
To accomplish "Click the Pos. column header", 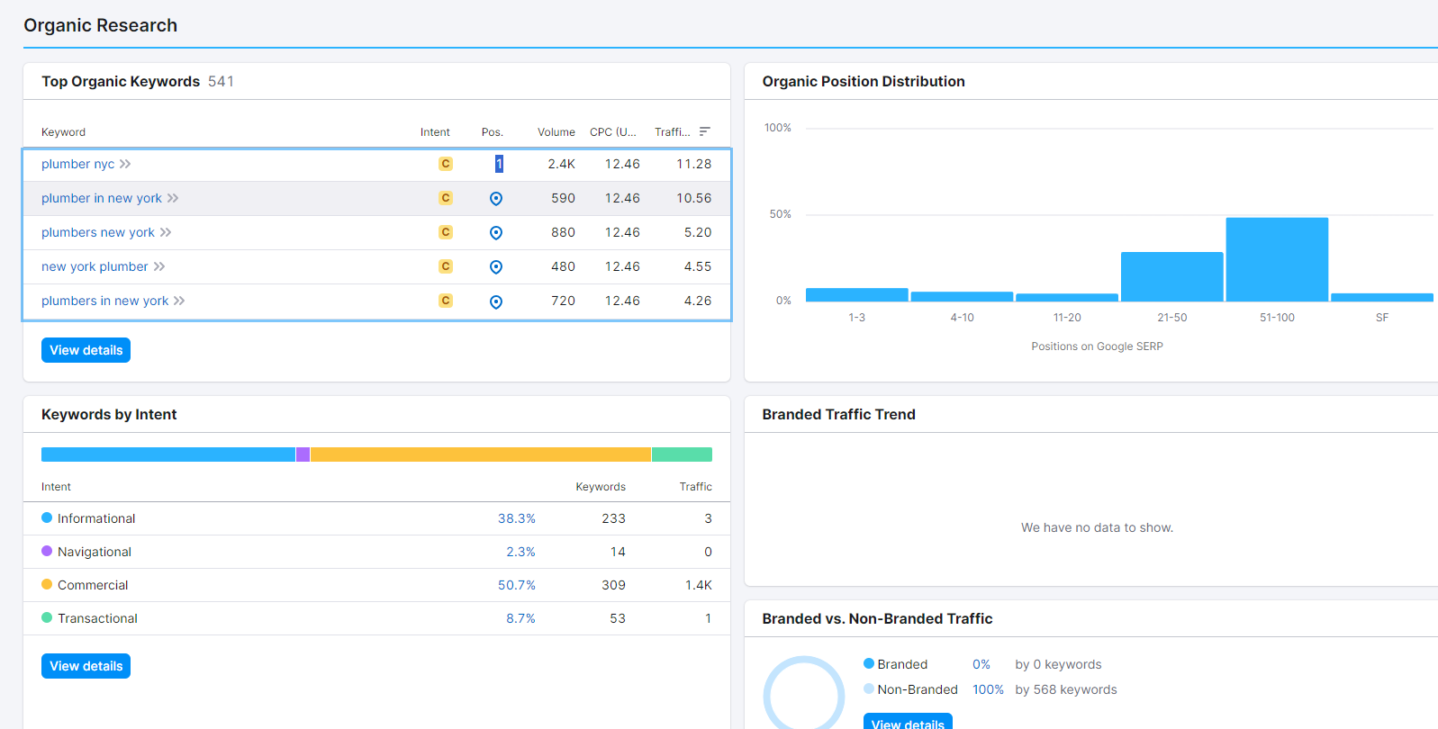I will 493,131.
